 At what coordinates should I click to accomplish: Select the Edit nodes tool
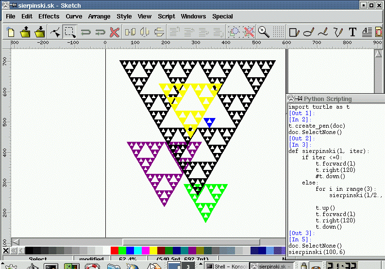[x=56, y=33]
